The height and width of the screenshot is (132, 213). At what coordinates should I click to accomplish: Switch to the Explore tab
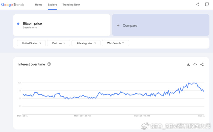coord(52,5)
